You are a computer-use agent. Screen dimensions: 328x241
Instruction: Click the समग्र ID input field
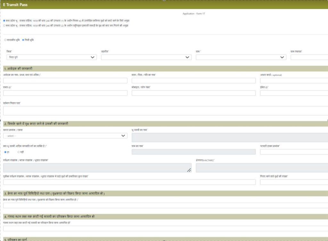pos(65,93)
